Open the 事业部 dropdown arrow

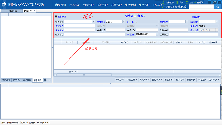coord(157,34)
